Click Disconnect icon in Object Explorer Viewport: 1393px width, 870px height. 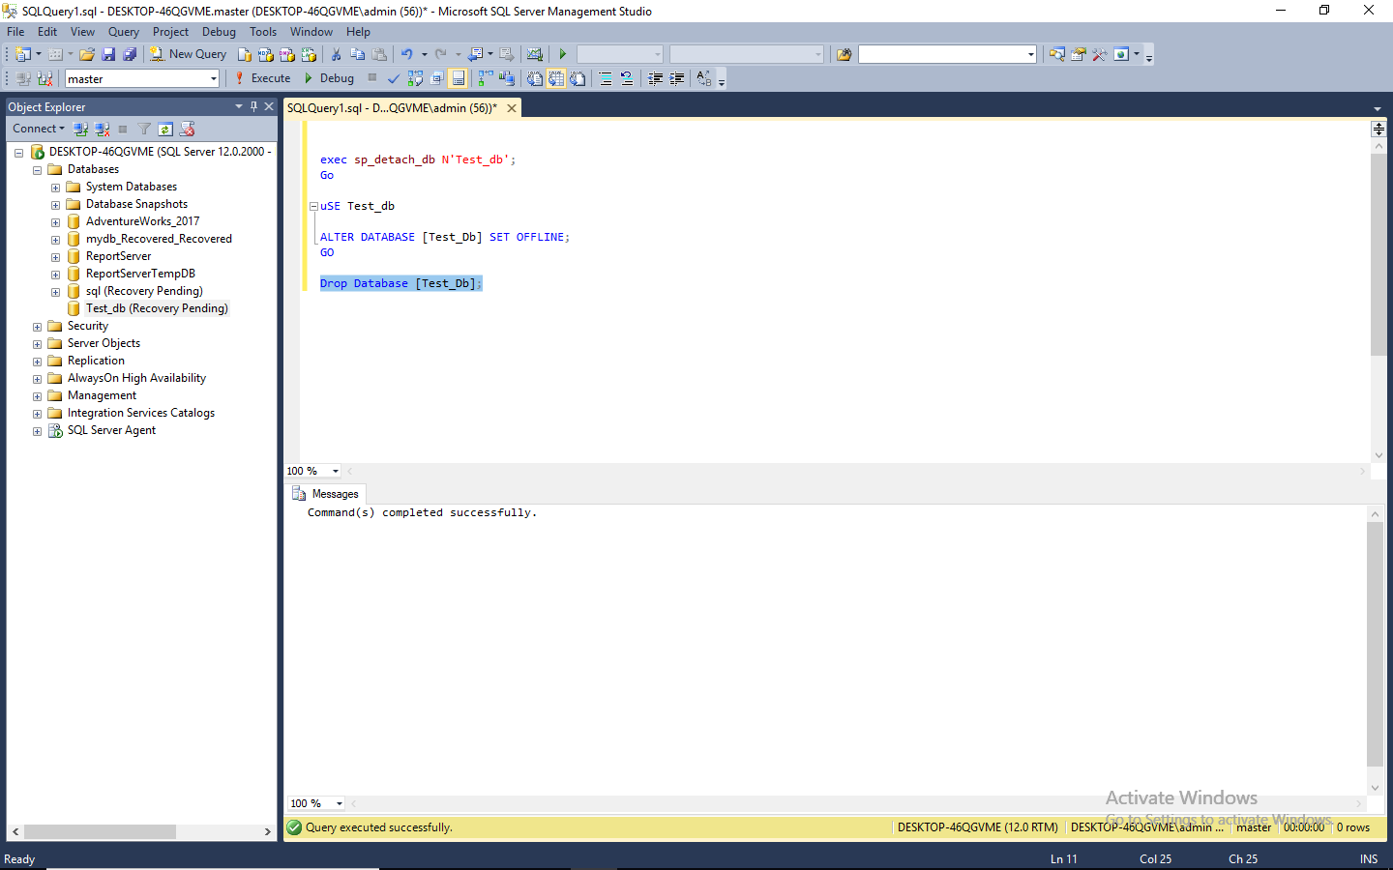coord(103,129)
